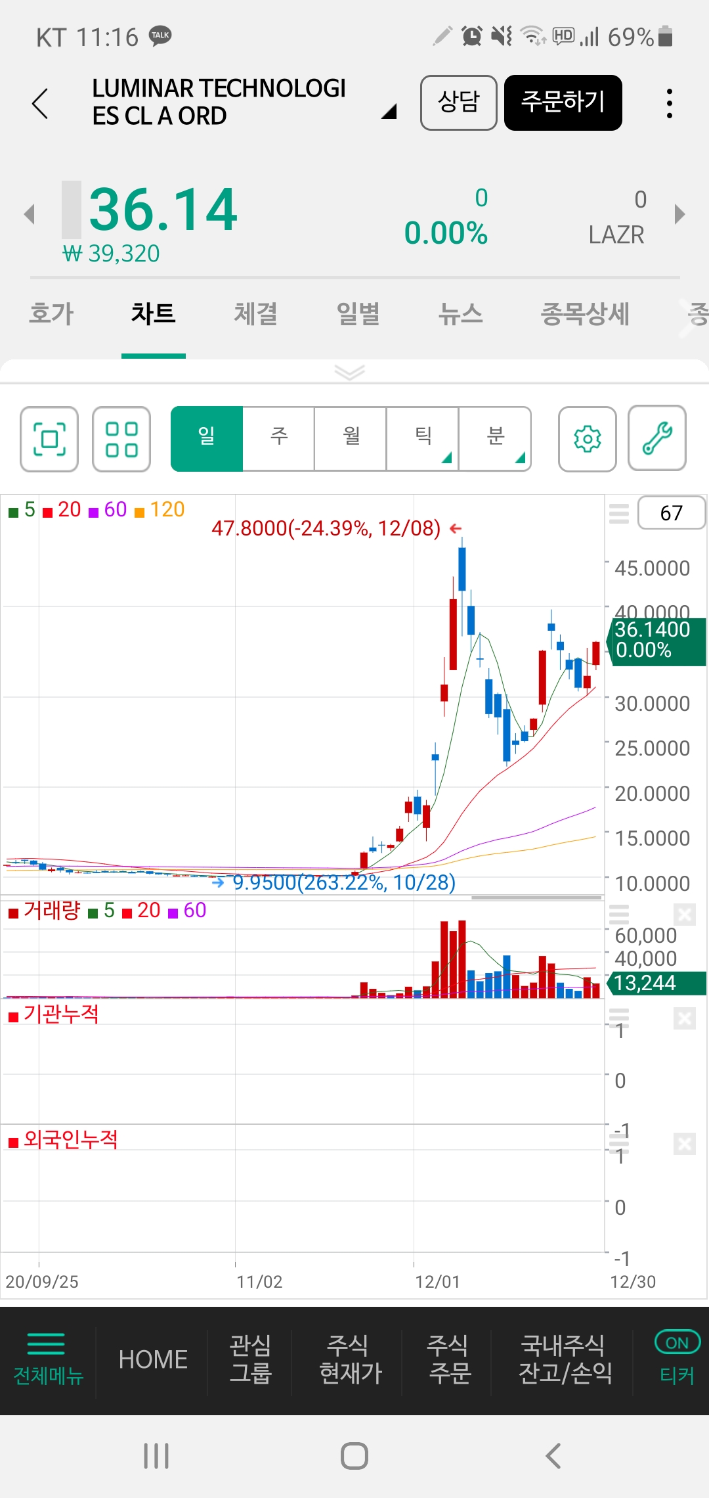Close the 기관누적 indicator panel
The image size is (709, 1498).
685,1019
